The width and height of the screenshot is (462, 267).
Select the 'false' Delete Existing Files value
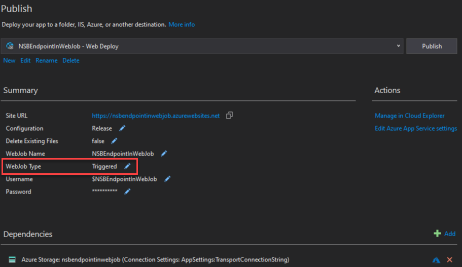pyautogui.click(x=98, y=141)
